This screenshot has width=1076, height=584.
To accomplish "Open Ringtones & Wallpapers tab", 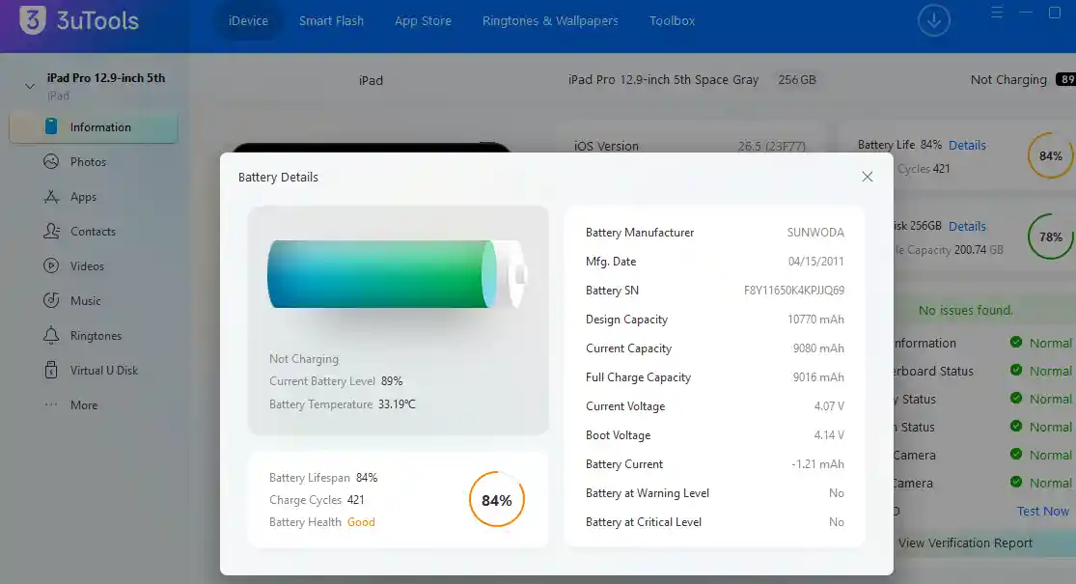I will (550, 20).
